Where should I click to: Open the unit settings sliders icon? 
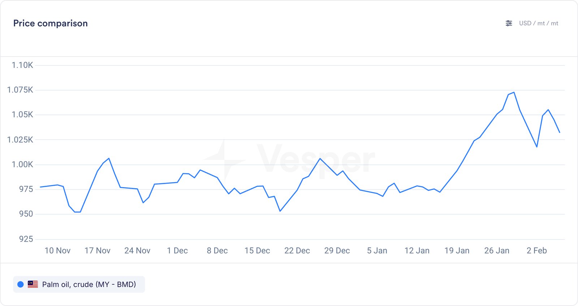[509, 23]
